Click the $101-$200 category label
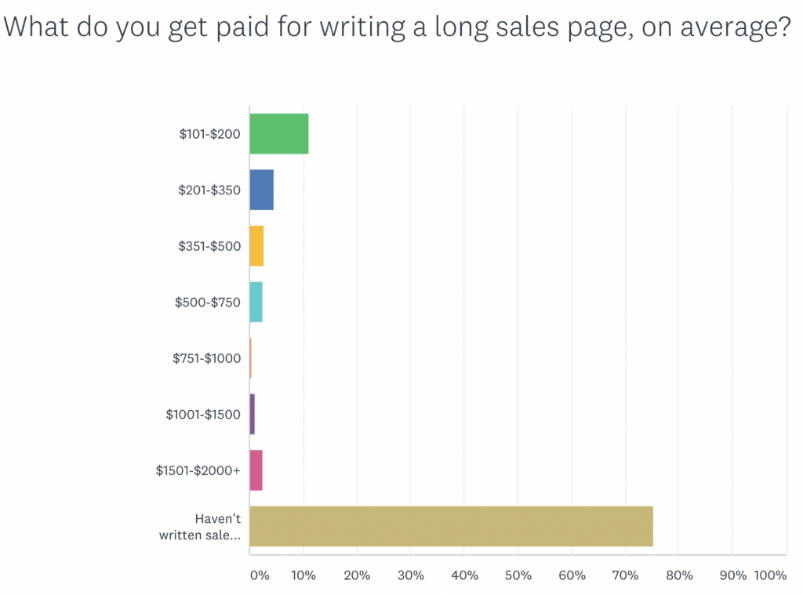The width and height of the screenshot is (803, 595). 209,134
